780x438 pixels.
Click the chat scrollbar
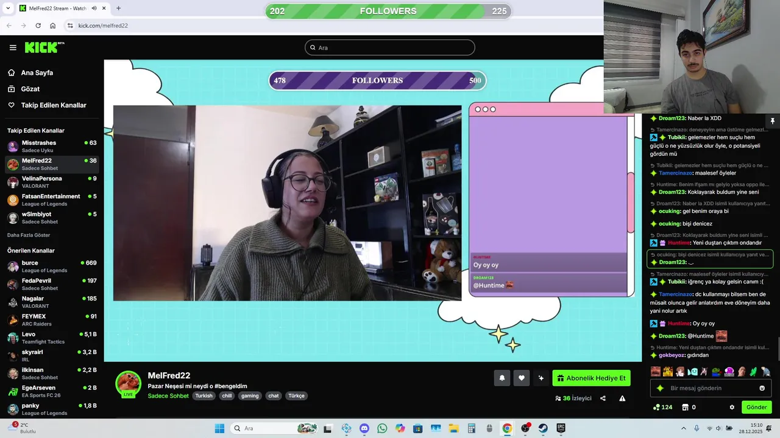(x=778, y=349)
